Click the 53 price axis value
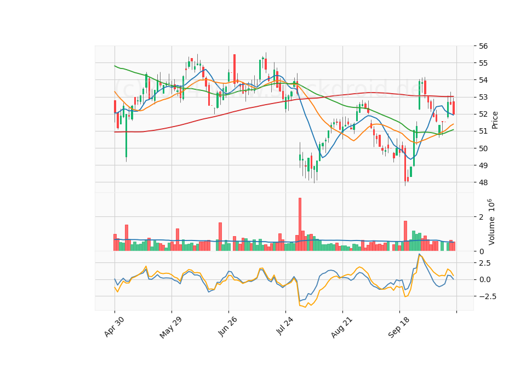This screenshot has height=378, width=526. 483,98
